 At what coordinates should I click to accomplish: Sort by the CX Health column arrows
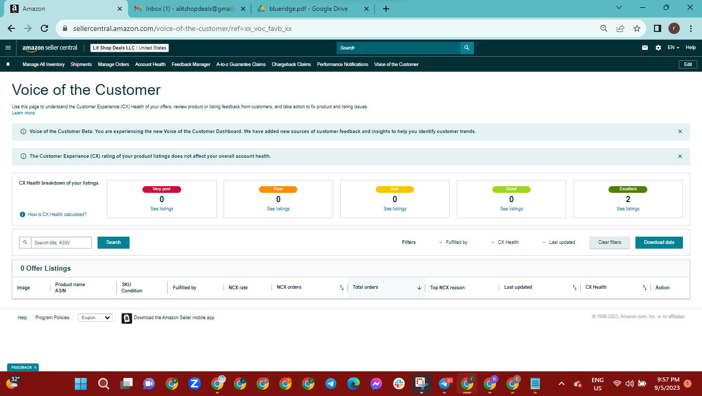(644, 288)
